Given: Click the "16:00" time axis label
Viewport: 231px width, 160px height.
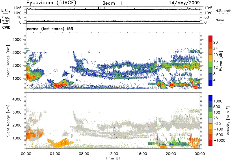Looking at the screenshot, I should (142, 154).
